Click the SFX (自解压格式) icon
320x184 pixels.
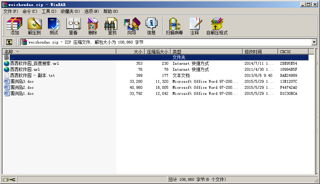(217, 26)
